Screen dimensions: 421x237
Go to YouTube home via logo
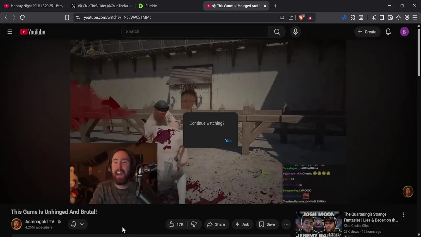click(32, 32)
